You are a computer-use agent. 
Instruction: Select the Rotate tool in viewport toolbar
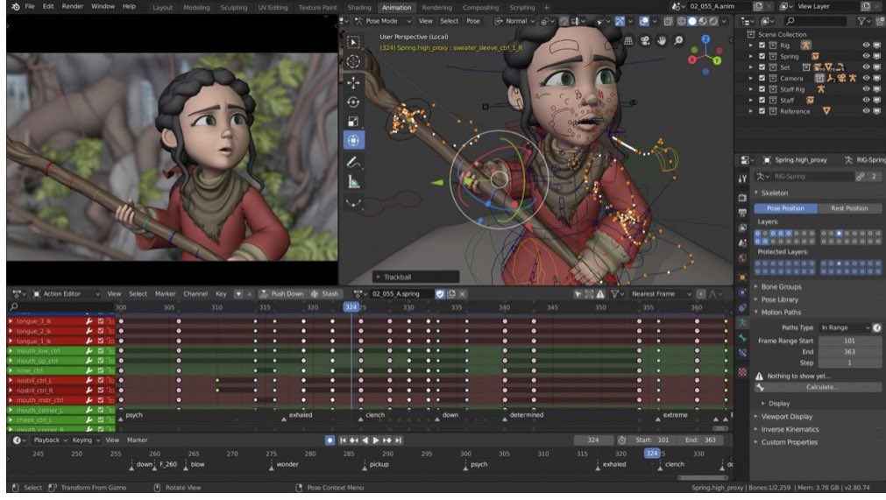354,102
